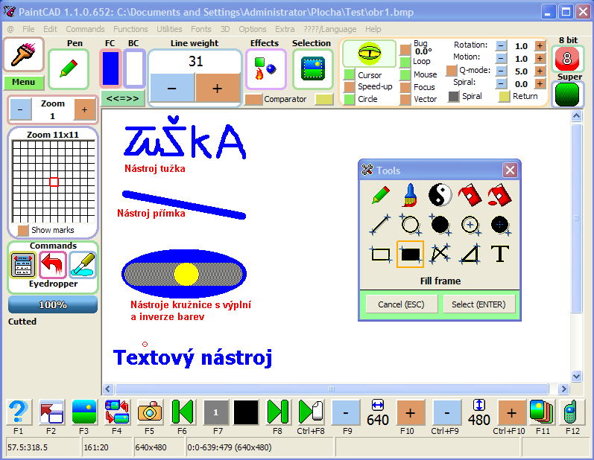
Task: Click the green Menu button
Action: pyautogui.click(x=24, y=82)
